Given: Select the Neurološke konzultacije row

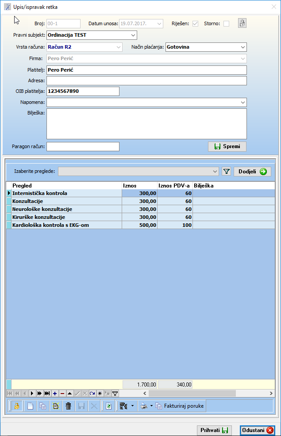Looking at the screenshot, I should click(x=141, y=209).
